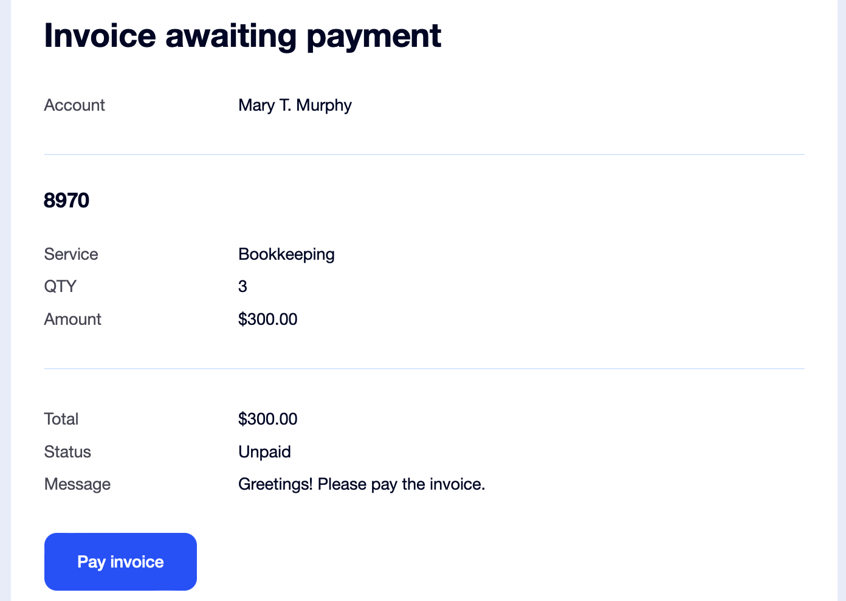Click the word payment in the heading
846x601 pixels.
click(x=373, y=36)
